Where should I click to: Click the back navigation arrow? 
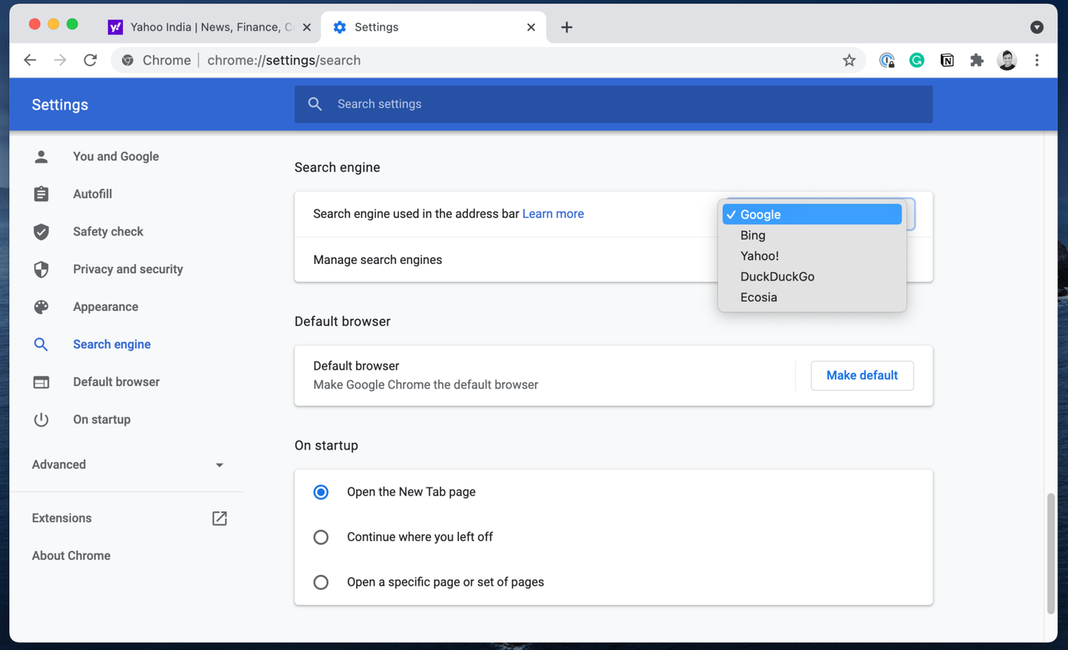tap(30, 60)
